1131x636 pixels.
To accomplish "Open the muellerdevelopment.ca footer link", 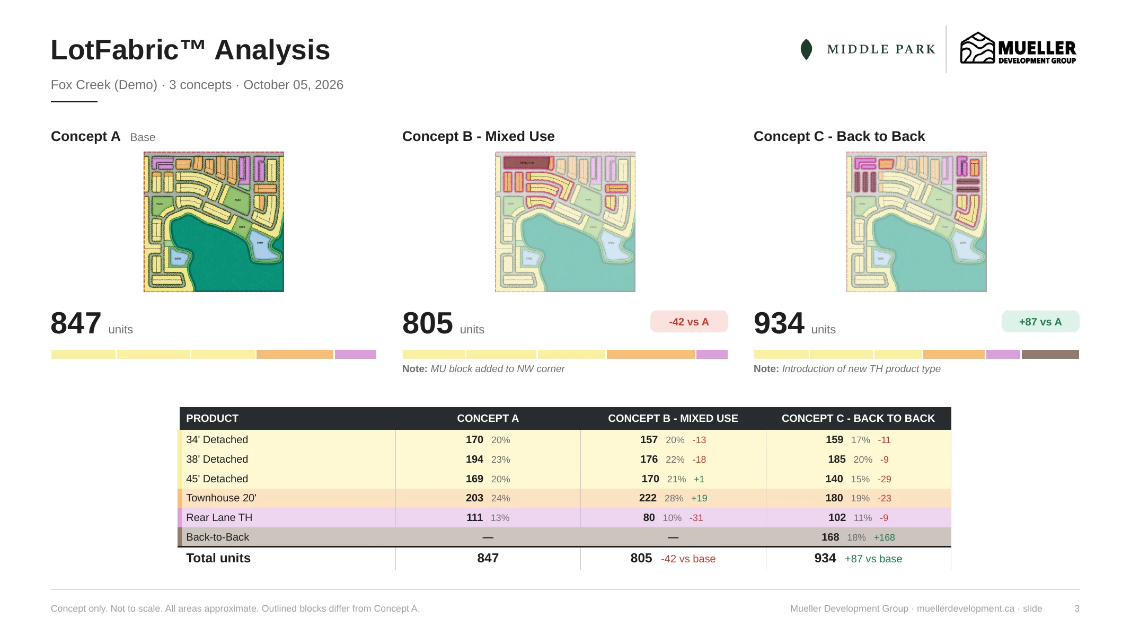I will [x=965, y=608].
